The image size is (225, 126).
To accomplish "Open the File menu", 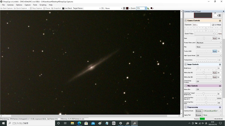I will coord(3,5).
